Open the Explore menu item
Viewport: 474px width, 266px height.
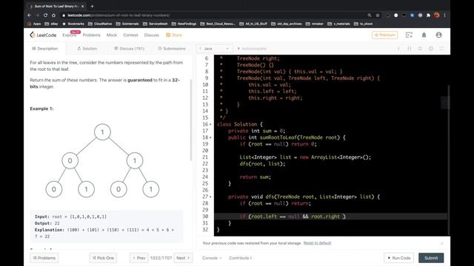[x=69, y=35]
